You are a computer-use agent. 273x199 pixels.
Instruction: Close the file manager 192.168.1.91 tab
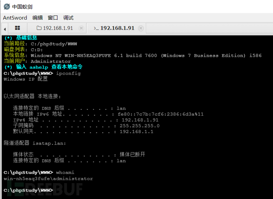(x=81, y=28)
